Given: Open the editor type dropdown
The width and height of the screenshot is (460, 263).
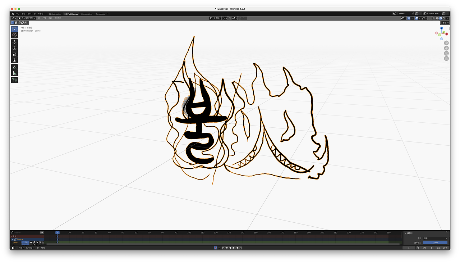Looking at the screenshot, I should (14, 18).
